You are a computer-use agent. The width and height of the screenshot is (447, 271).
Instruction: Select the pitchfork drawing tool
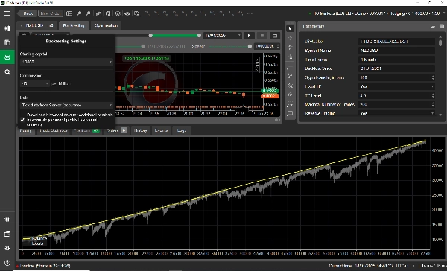pos(290,95)
